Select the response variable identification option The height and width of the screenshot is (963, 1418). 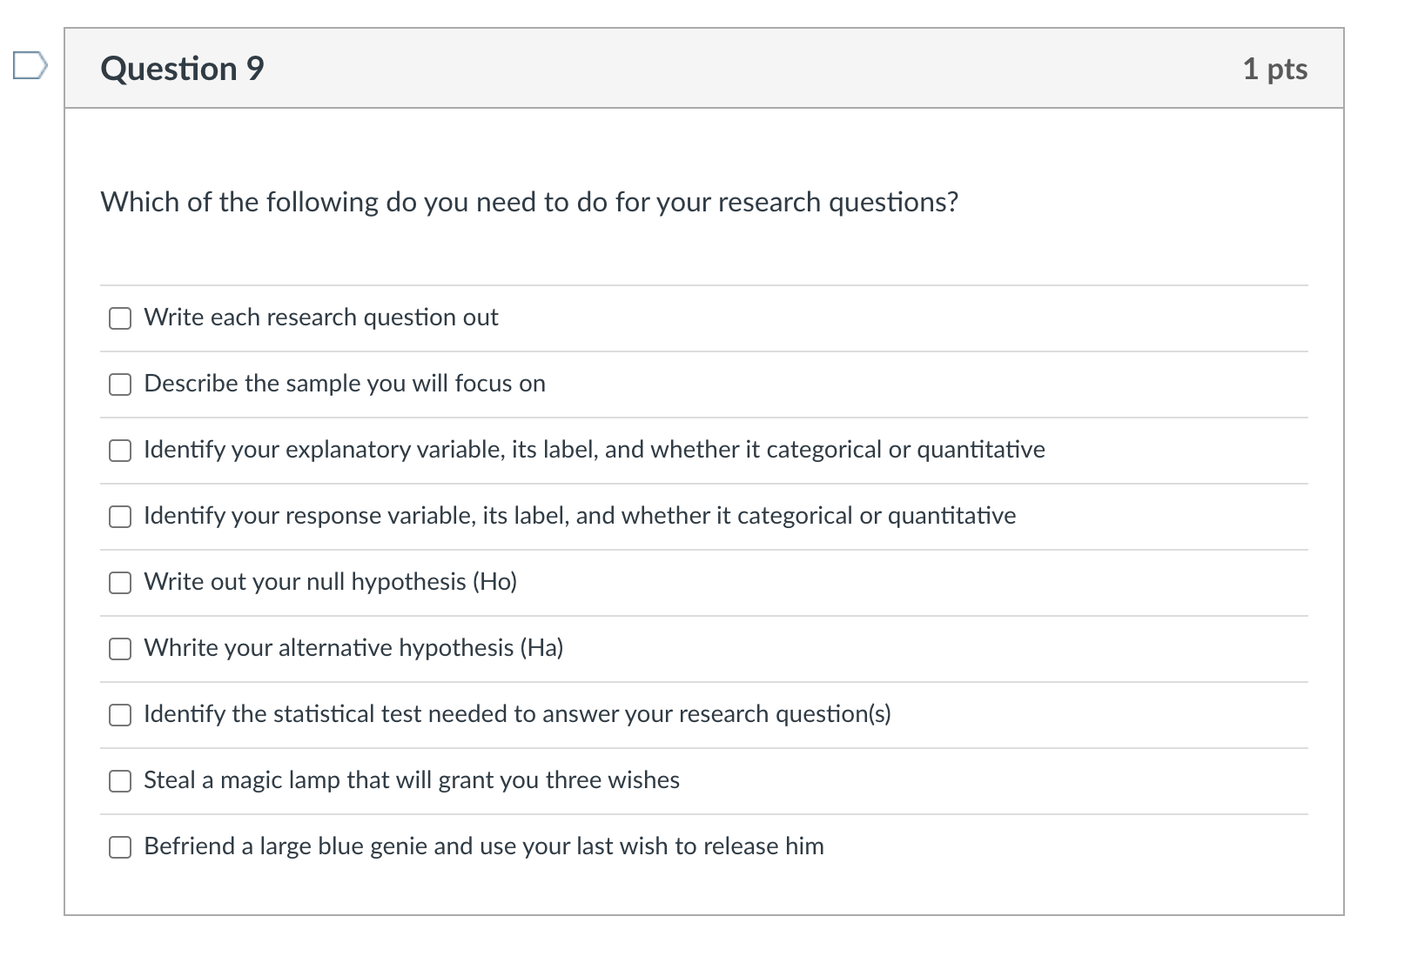(119, 517)
